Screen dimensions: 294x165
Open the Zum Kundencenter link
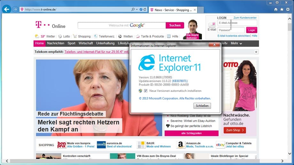point(245,18)
